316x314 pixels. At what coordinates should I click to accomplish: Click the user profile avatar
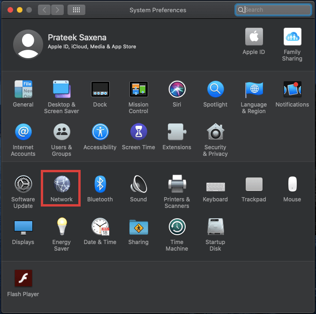click(x=28, y=45)
